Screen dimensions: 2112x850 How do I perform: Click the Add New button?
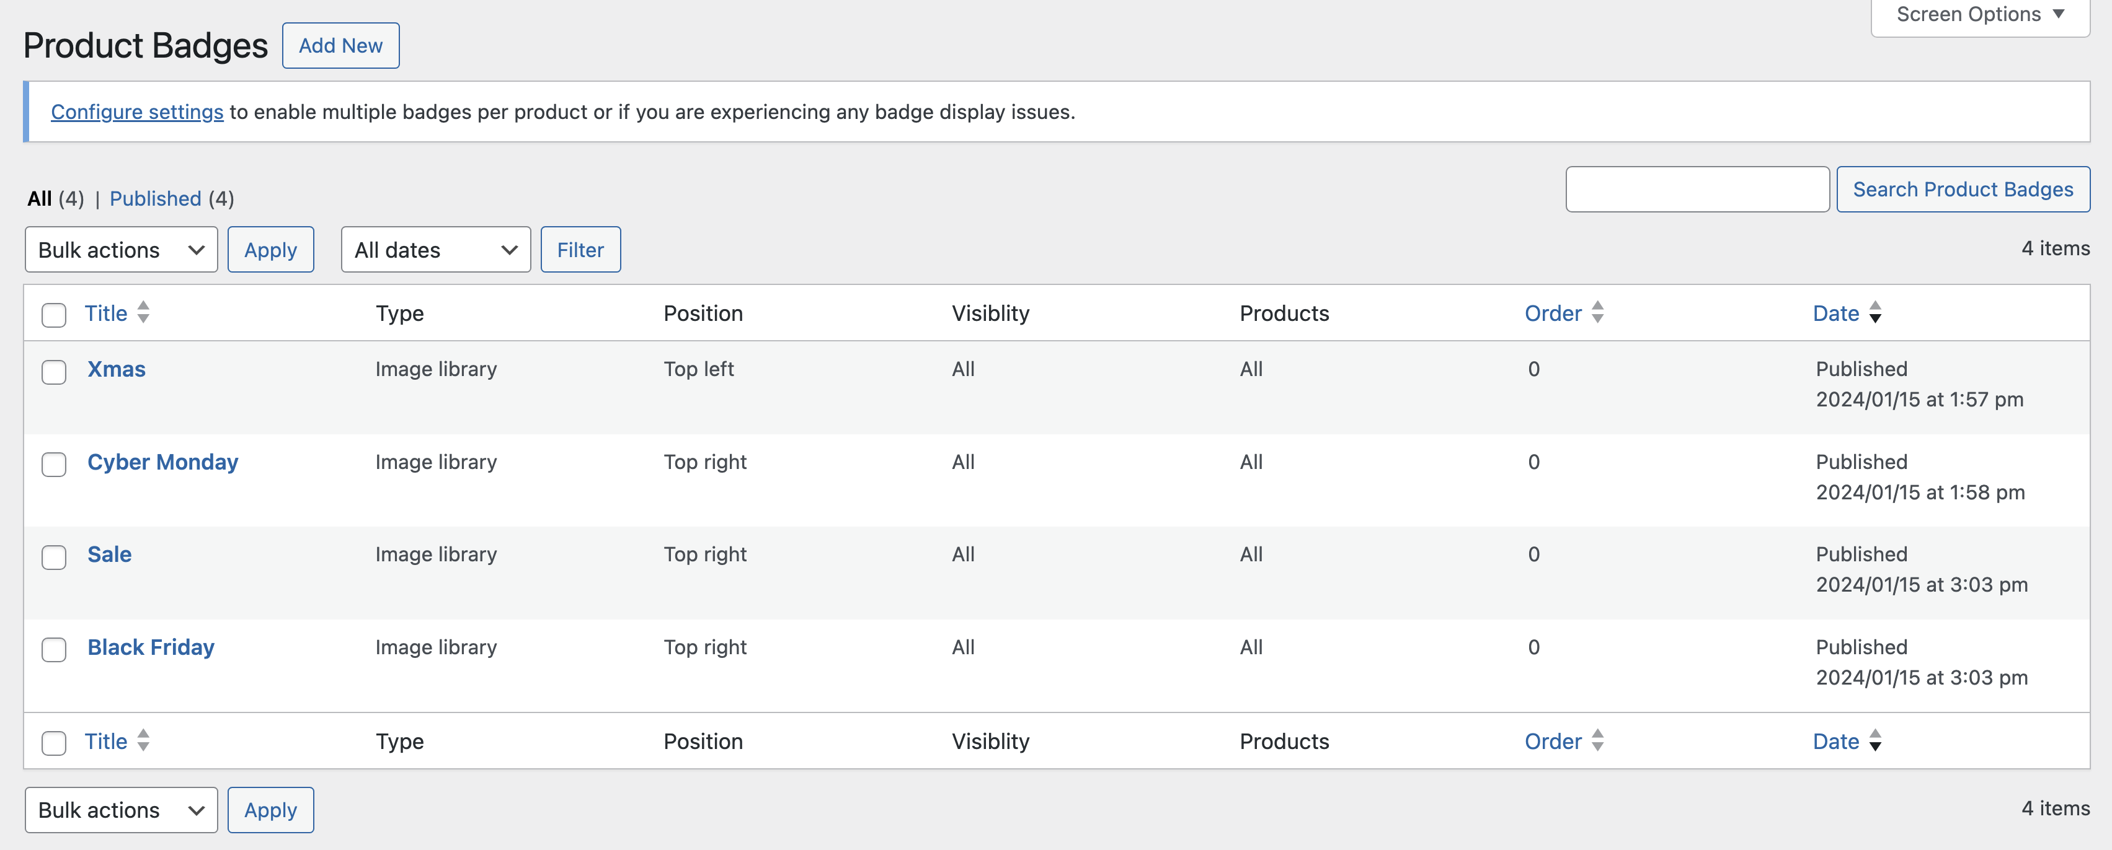click(x=340, y=45)
